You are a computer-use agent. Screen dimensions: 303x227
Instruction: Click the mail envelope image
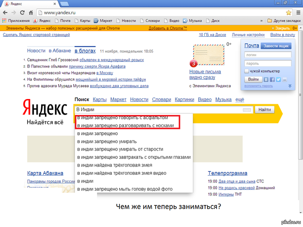pyautogui.click(x=209, y=55)
